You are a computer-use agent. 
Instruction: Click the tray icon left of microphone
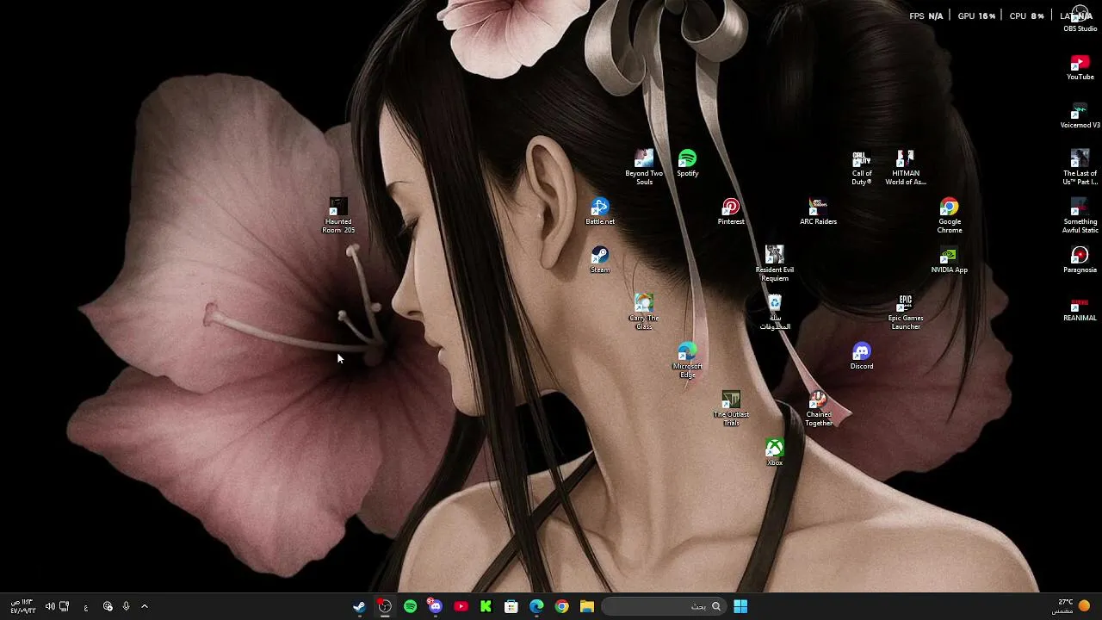coord(108,606)
